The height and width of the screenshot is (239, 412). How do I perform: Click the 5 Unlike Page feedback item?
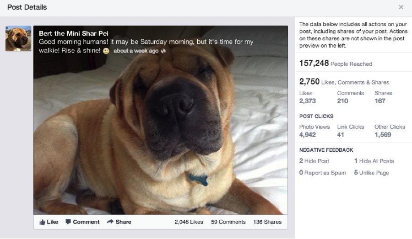click(371, 173)
